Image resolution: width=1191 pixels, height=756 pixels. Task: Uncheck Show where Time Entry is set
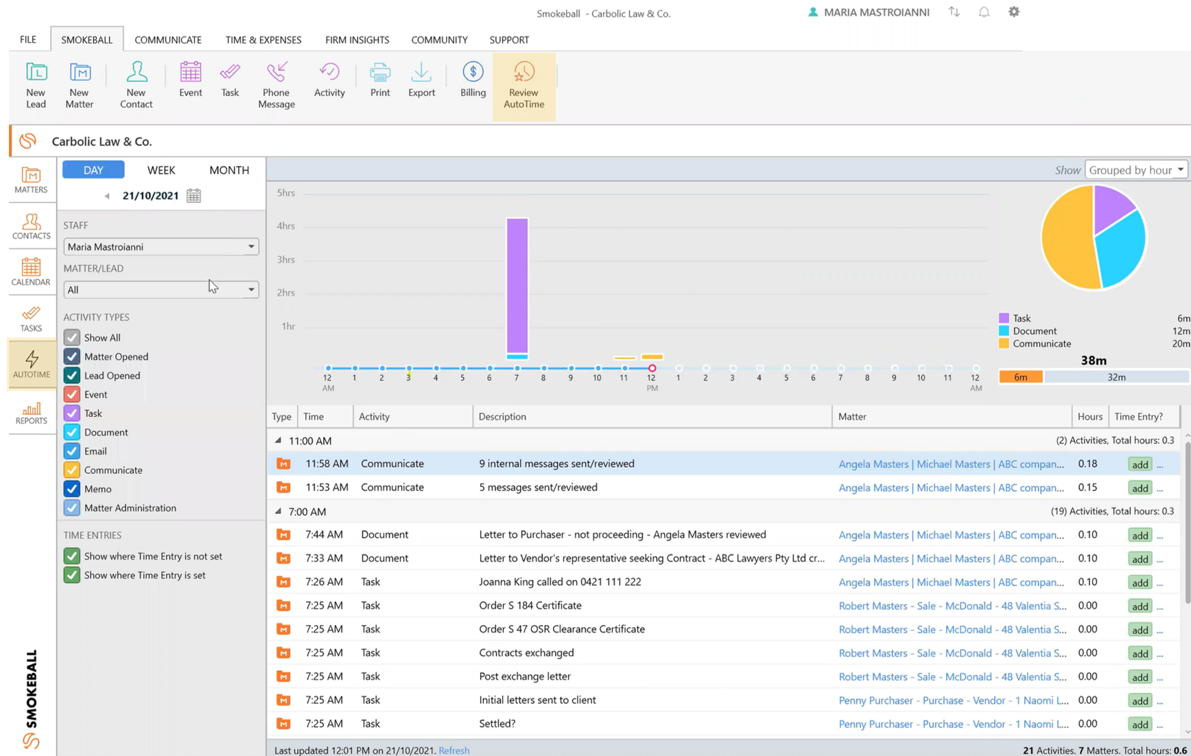click(x=71, y=575)
